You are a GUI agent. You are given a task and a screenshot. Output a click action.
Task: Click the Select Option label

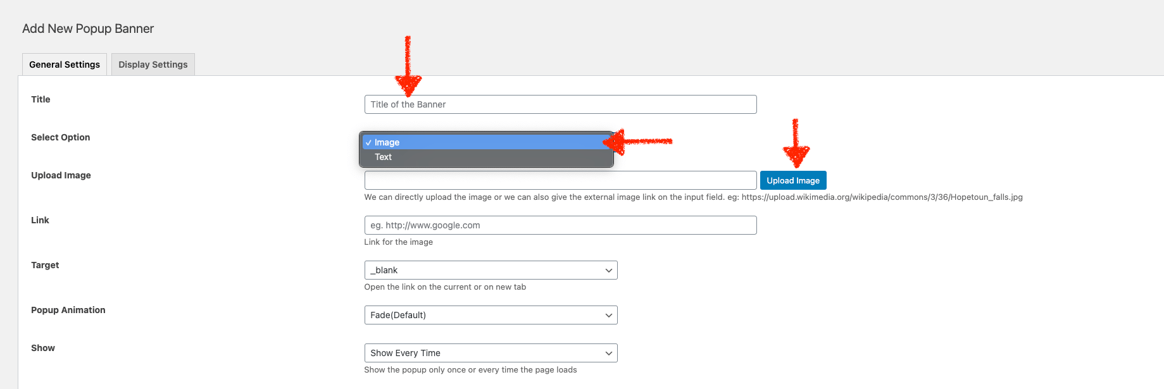click(x=61, y=137)
